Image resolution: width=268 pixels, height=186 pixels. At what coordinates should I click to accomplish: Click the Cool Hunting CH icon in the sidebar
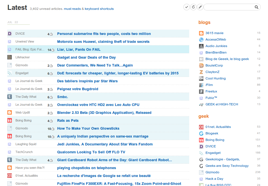coord(201,79)
